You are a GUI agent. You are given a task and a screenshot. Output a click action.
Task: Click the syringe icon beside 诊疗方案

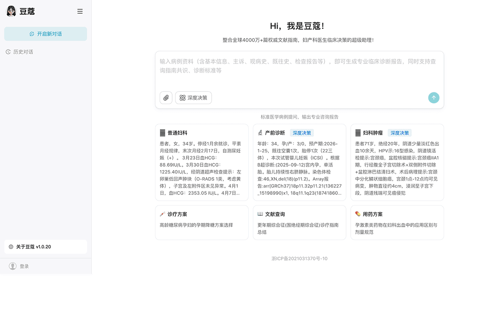click(163, 214)
